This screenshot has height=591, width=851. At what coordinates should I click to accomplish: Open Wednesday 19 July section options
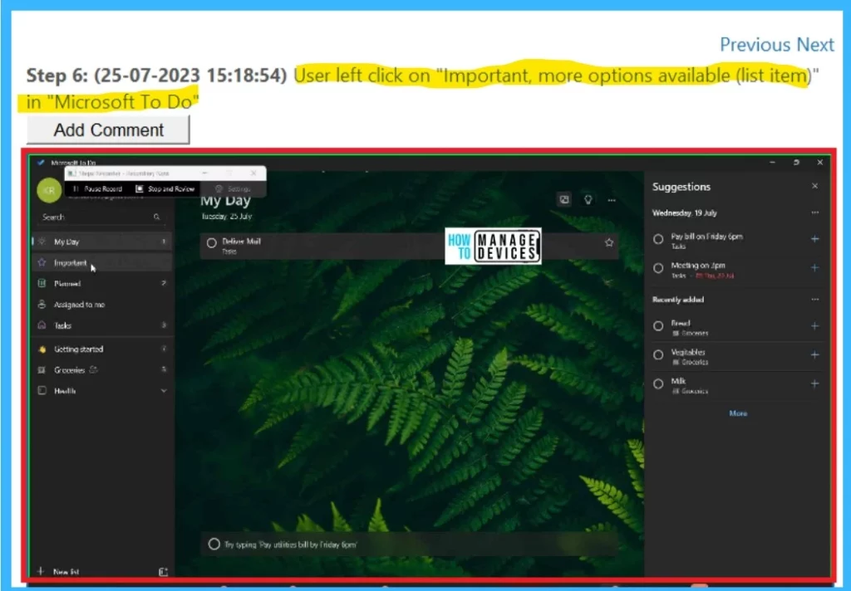814,212
